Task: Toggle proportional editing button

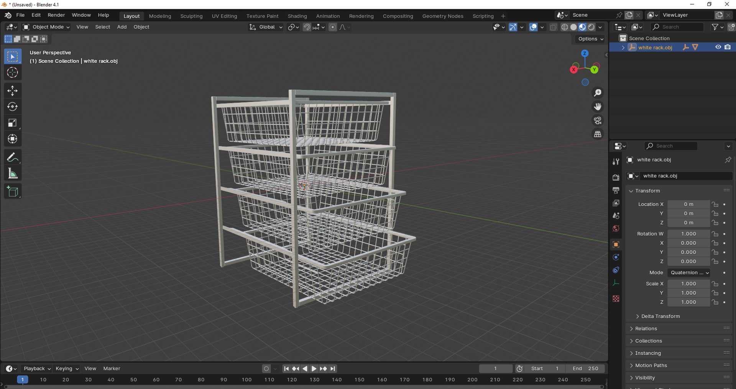Action: 333,27
